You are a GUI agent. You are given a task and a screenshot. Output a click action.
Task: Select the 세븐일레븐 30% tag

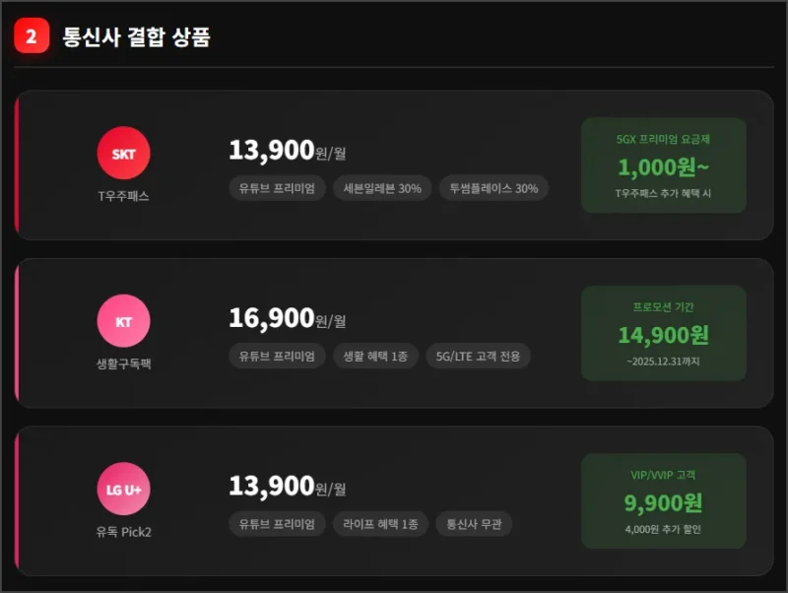coord(381,188)
